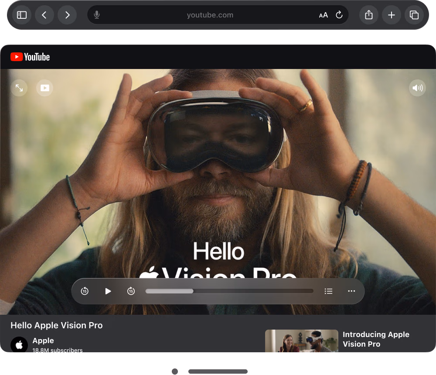Click the video progress bar
The height and width of the screenshot is (375, 436).
pyautogui.click(x=229, y=291)
